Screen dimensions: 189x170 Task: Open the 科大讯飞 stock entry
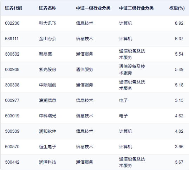[x=47, y=23]
